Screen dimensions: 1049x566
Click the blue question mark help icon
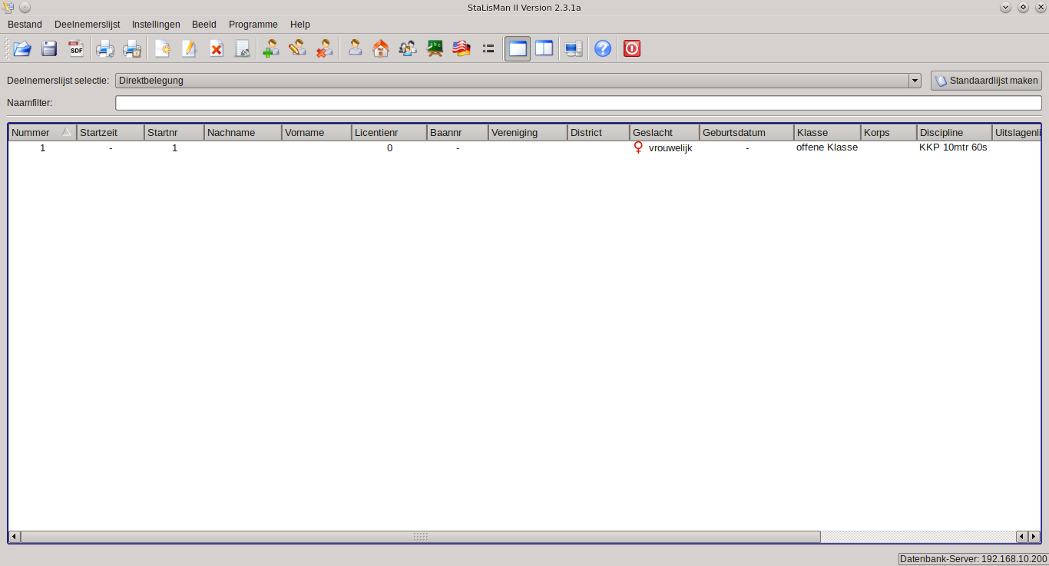point(603,49)
